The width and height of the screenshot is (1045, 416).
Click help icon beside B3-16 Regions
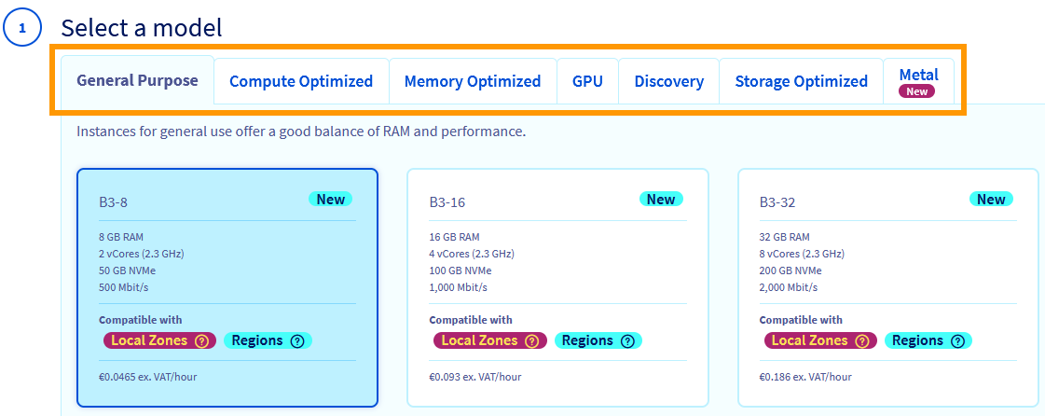627,340
